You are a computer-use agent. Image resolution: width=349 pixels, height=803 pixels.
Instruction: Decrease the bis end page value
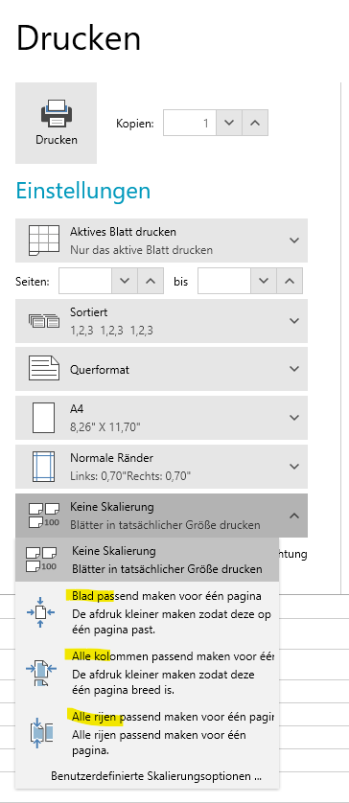point(264,281)
